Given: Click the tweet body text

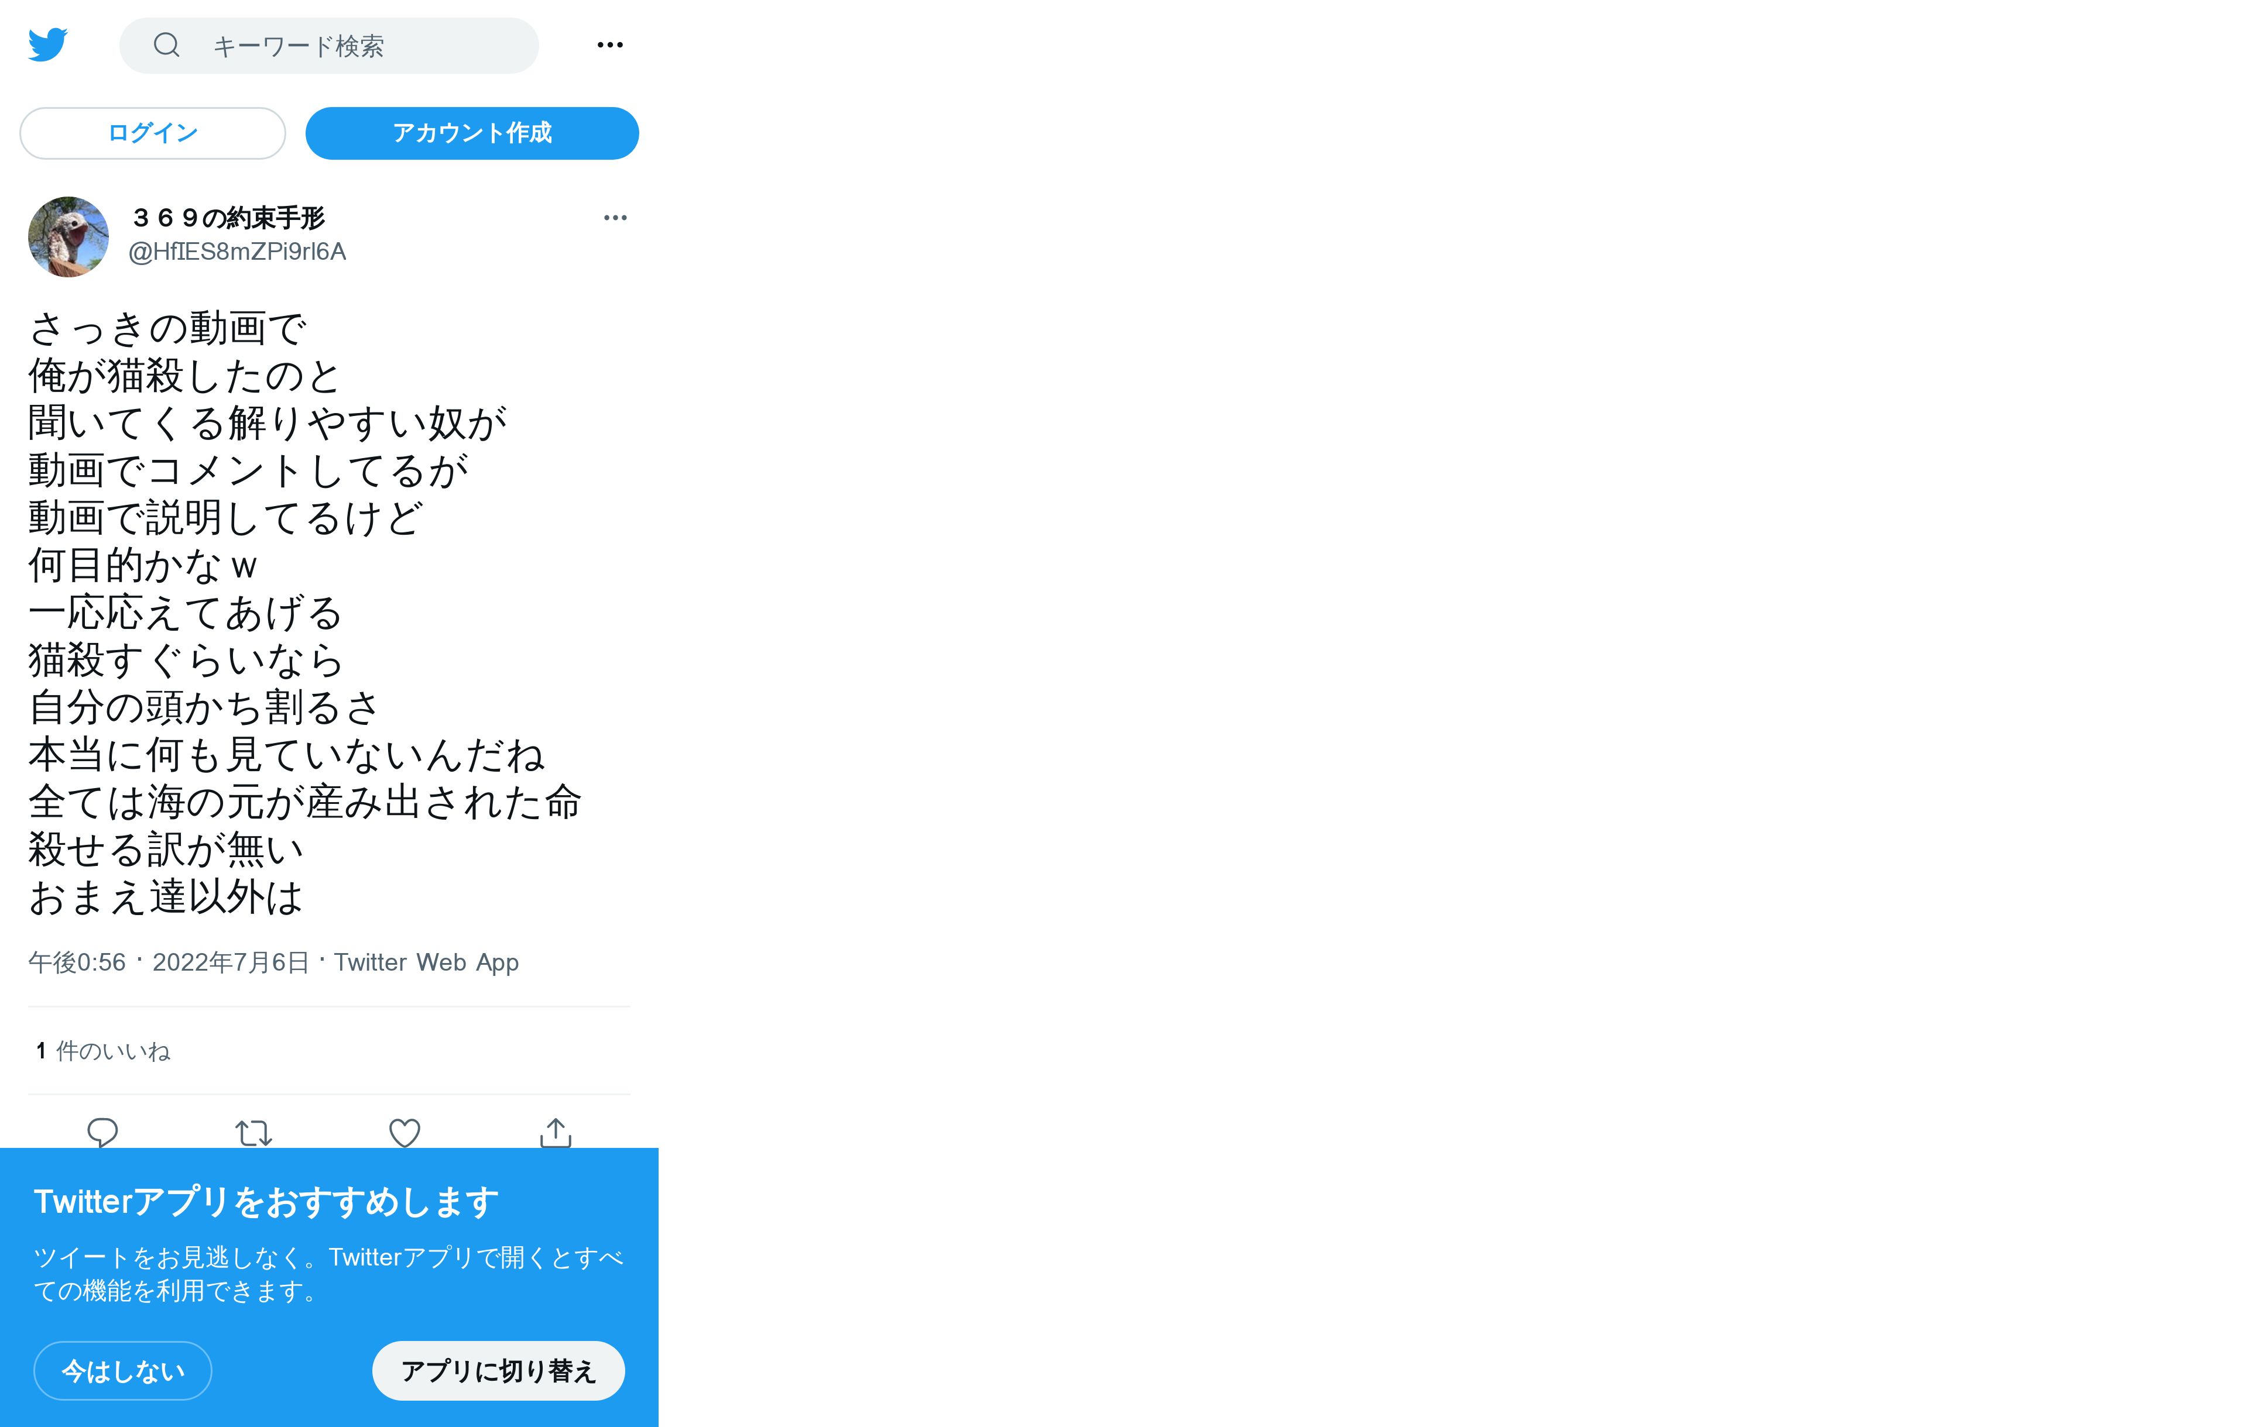Looking at the screenshot, I should point(305,613).
